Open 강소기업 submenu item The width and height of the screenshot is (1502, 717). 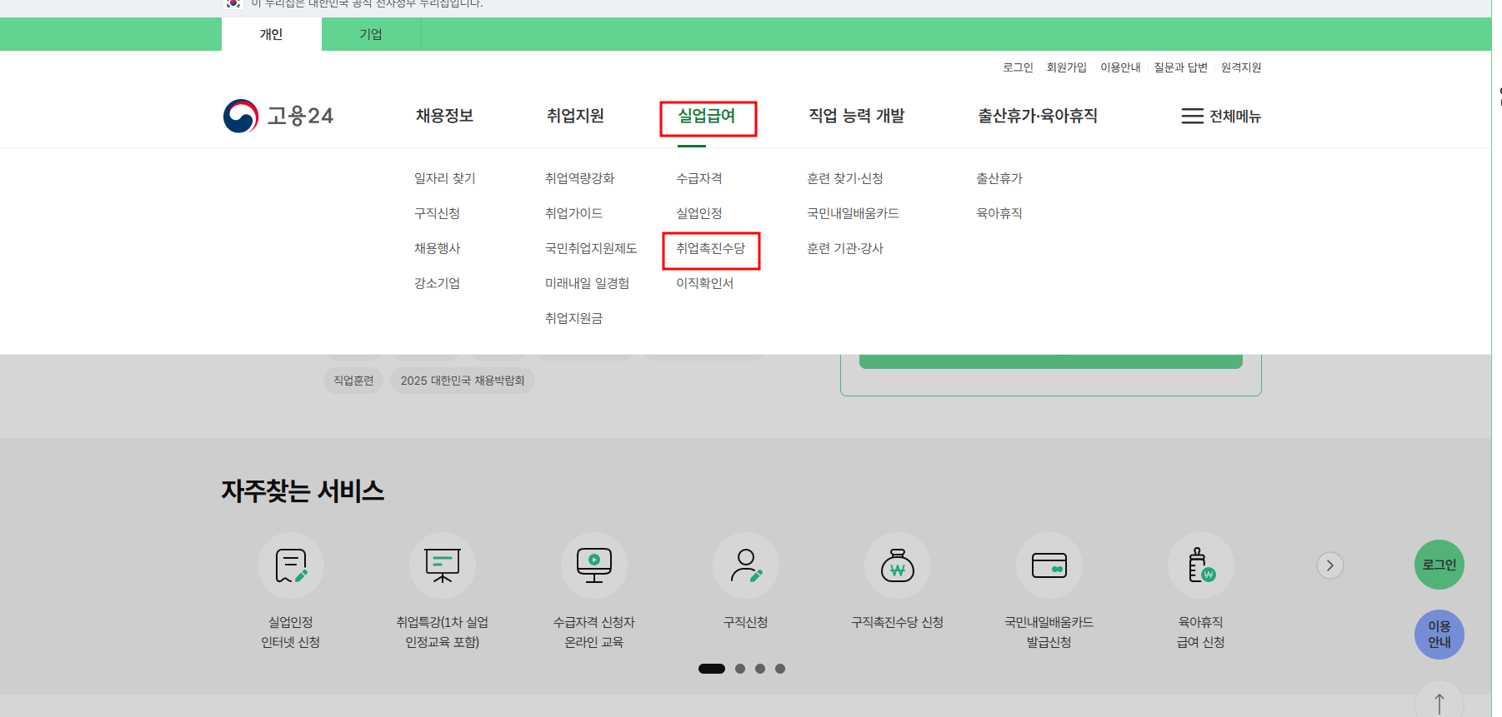(438, 283)
